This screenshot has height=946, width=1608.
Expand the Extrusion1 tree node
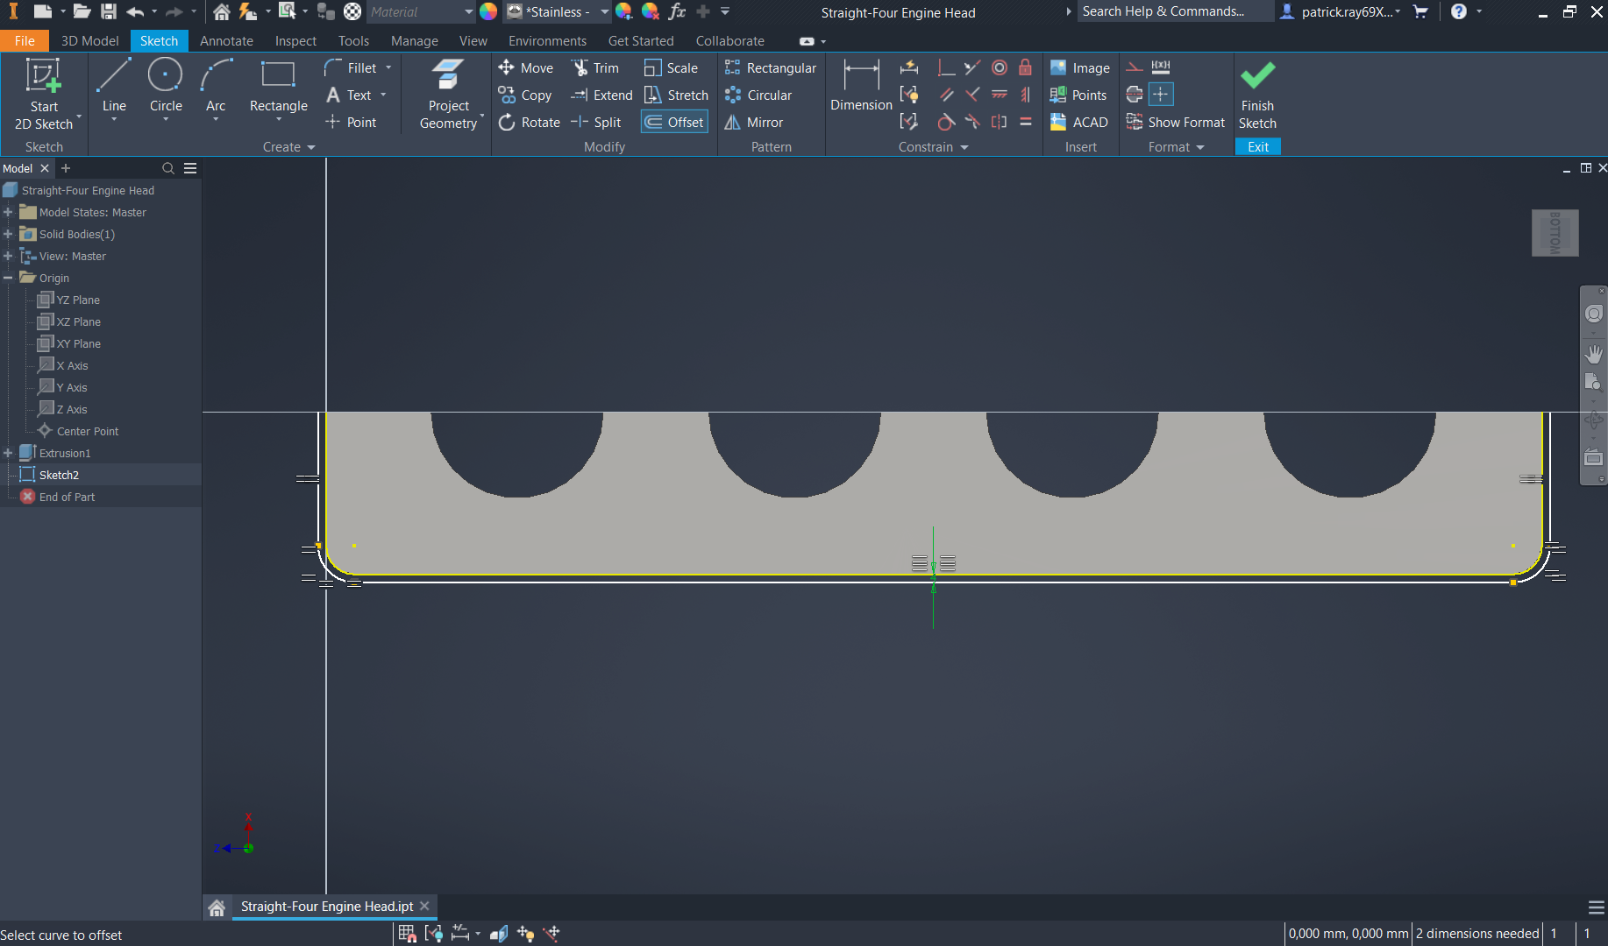pyautogui.click(x=8, y=453)
